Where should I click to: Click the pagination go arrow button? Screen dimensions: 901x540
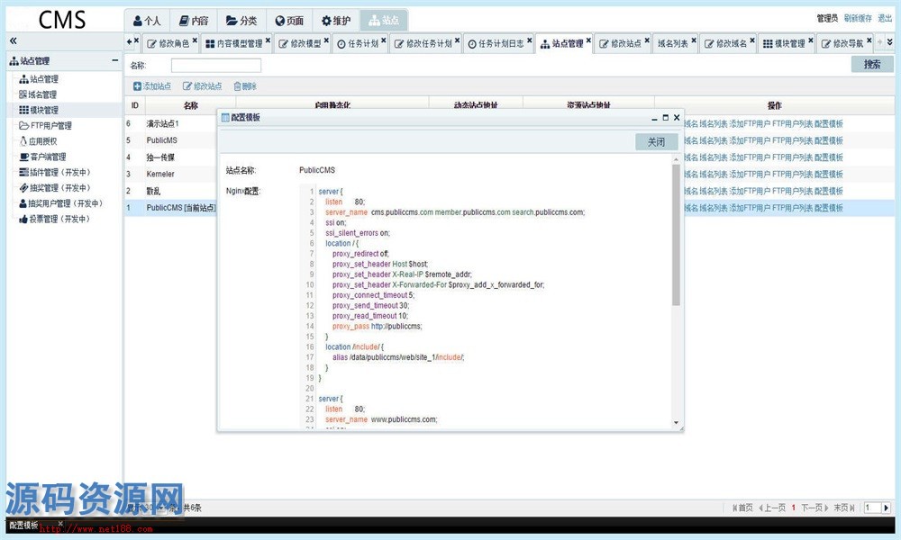(886, 508)
